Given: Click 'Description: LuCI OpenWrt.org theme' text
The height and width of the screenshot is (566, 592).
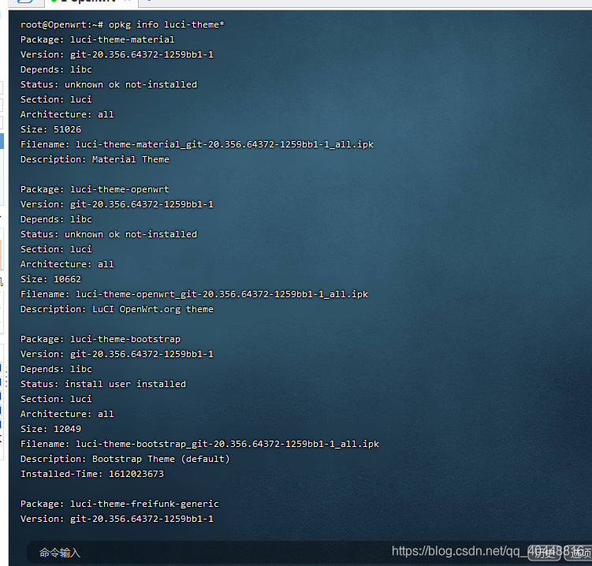Looking at the screenshot, I should point(117,309).
